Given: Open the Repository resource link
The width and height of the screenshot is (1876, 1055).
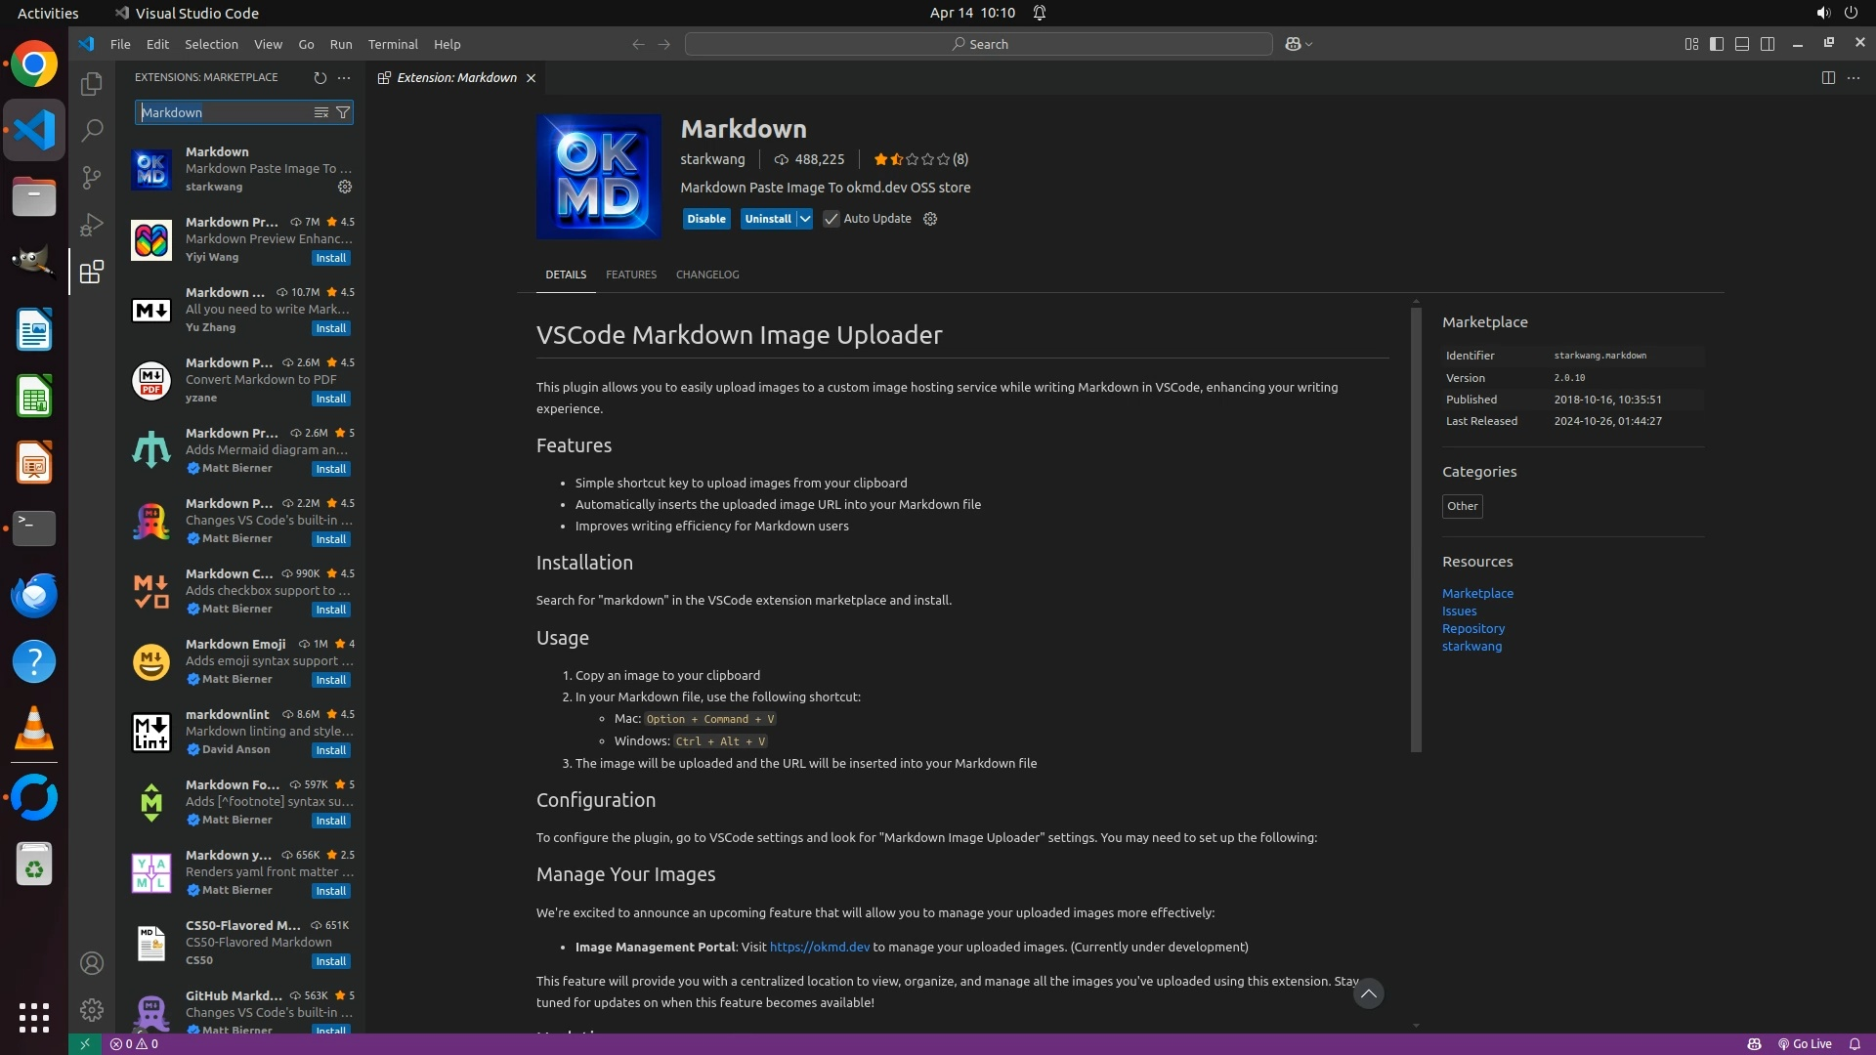Looking at the screenshot, I should pos(1472,628).
